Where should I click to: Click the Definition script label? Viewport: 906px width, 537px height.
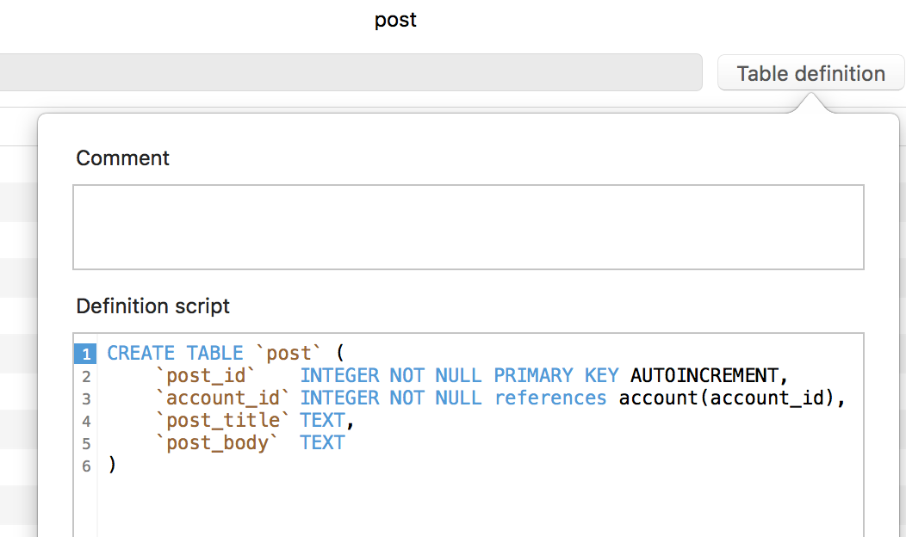pyautogui.click(x=152, y=306)
